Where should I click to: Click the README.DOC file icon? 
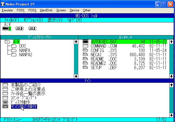85,59
